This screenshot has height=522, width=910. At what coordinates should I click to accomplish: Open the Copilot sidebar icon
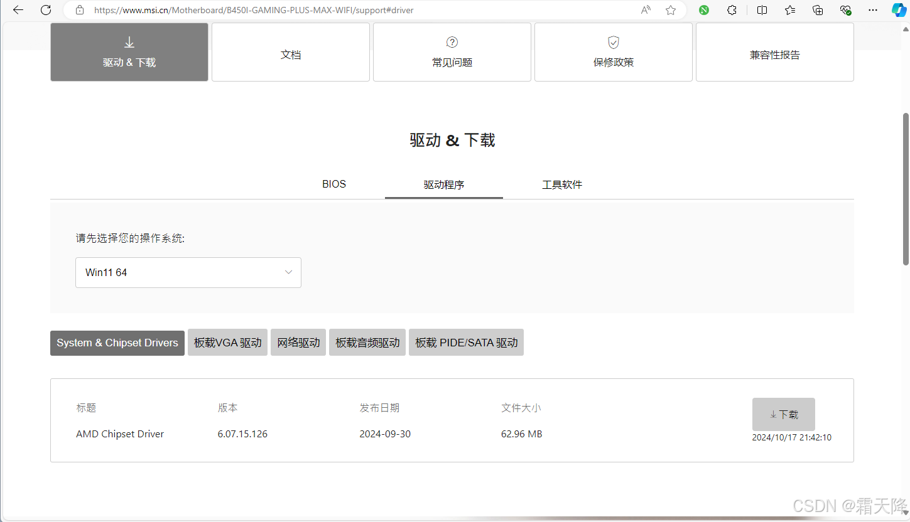click(899, 10)
